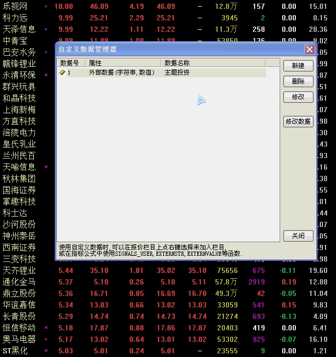Click the 数据号 column header
Screen dimensions: 336x357
coord(71,63)
